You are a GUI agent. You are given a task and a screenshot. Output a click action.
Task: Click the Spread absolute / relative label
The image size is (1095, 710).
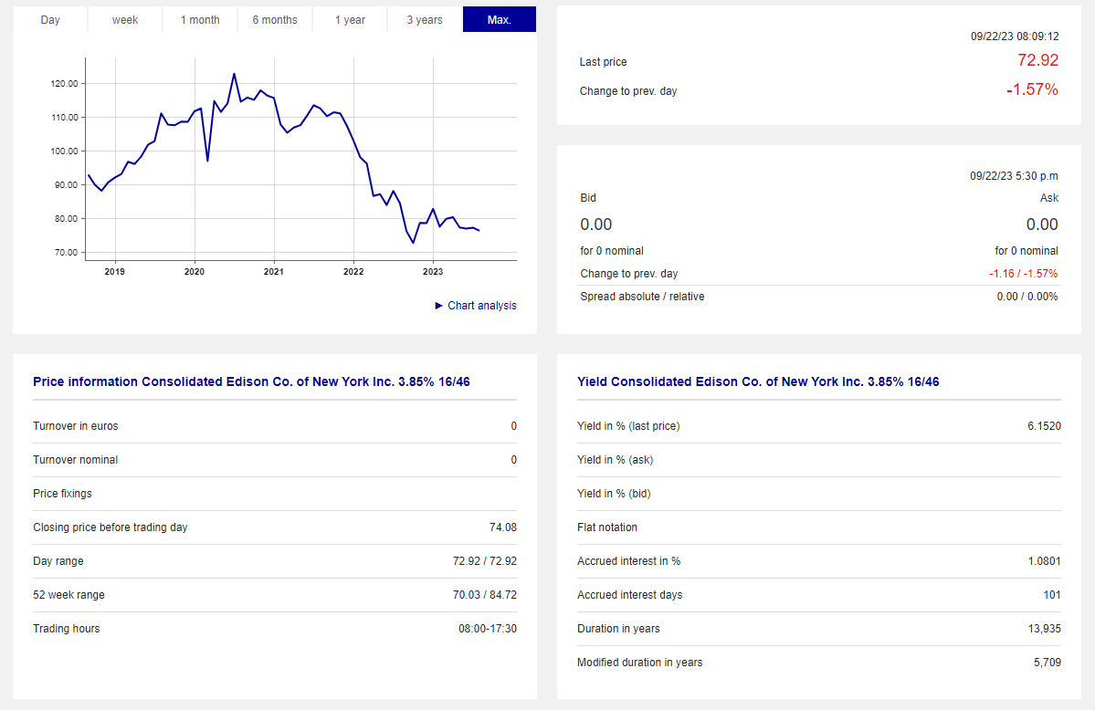pyautogui.click(x=642, y=297)
